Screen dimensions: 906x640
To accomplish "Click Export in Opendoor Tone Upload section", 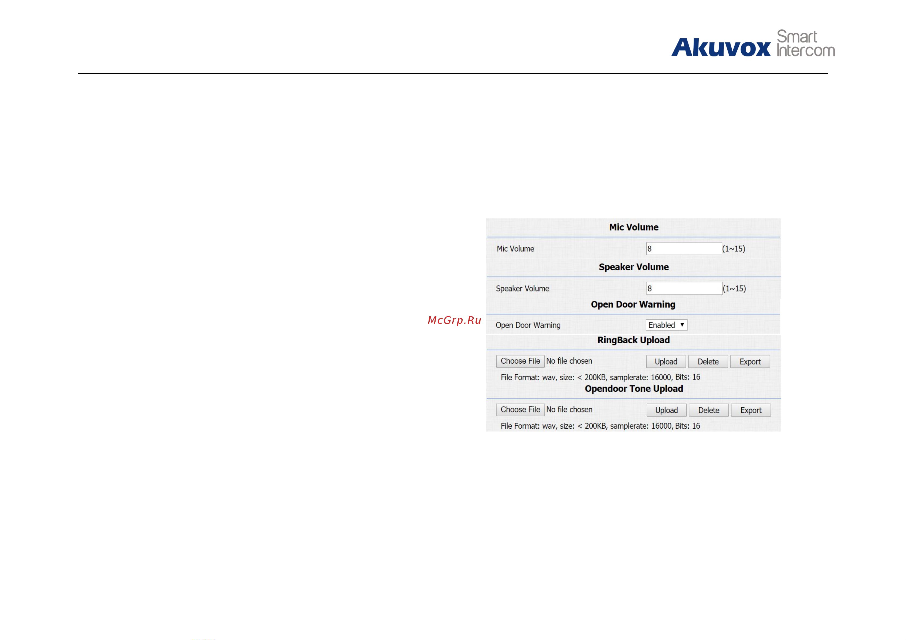I will [x=751, y=410].
